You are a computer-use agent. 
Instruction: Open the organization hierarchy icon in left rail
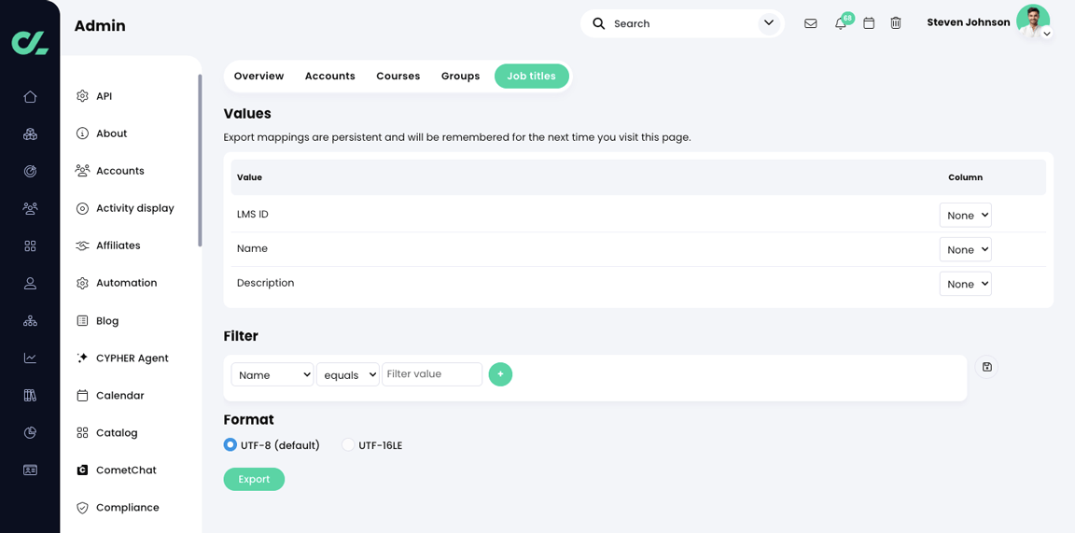click(x=30, y=320)
